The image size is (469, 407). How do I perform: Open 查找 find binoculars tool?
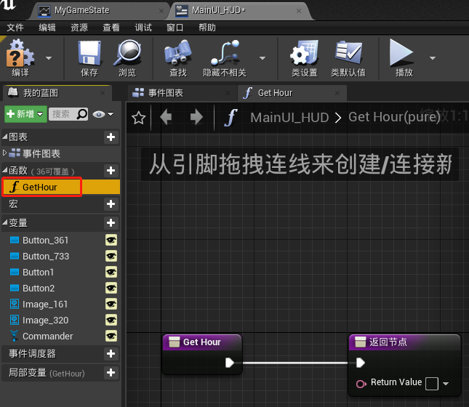(178, 58)
